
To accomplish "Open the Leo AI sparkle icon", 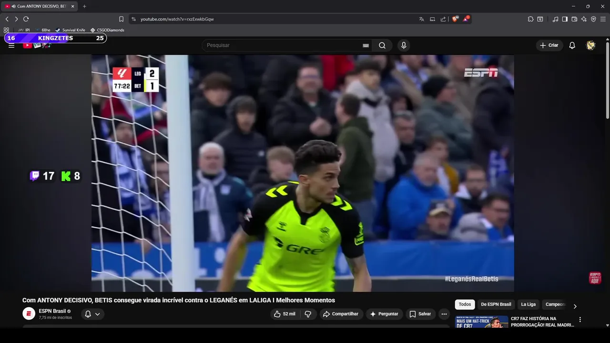I will pyautogui.click(x=584, y=19).
